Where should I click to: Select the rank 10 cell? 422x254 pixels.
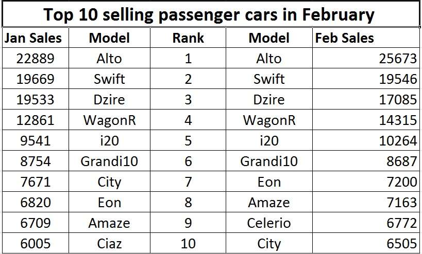pos(188,244)
